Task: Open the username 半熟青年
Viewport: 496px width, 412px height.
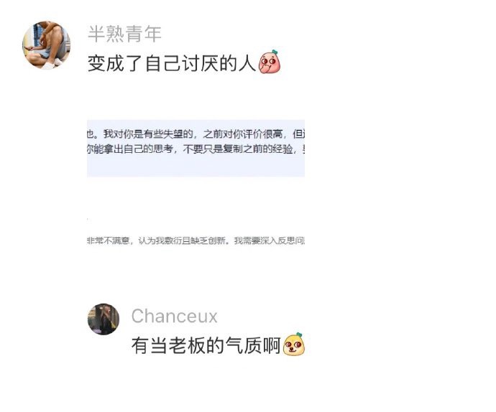Action: tap(124, 34)
